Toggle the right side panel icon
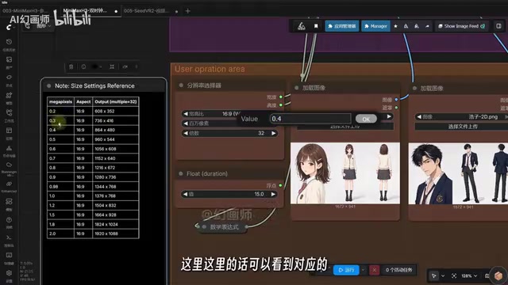Viewport: 508px width, 285px height. [498, 26]
